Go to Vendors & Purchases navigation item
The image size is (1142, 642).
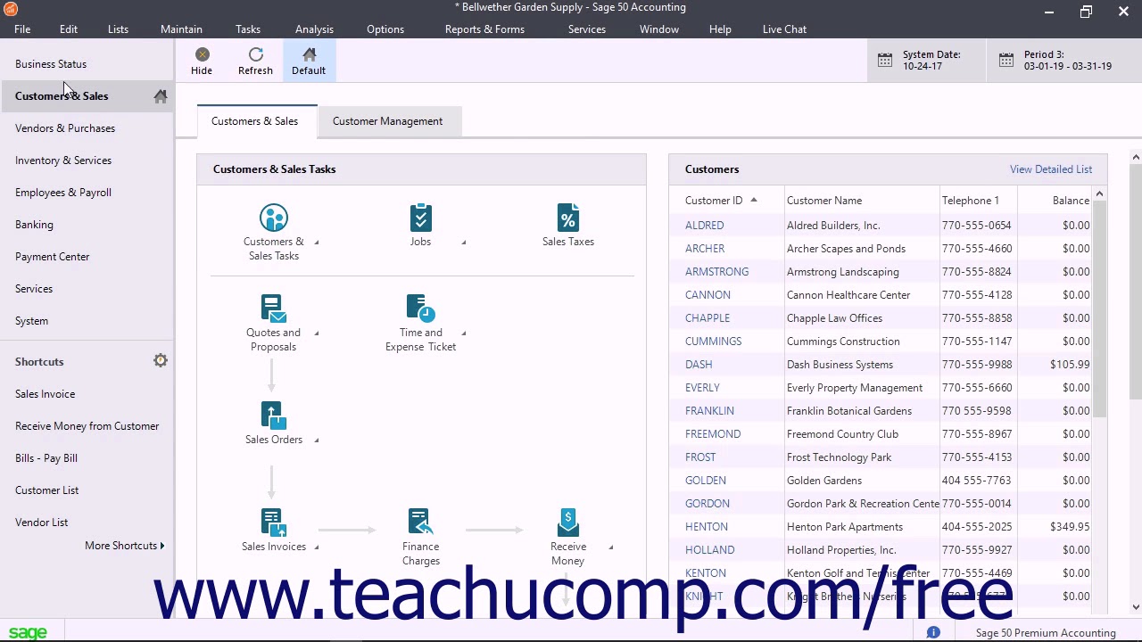(x=65, y=128)
